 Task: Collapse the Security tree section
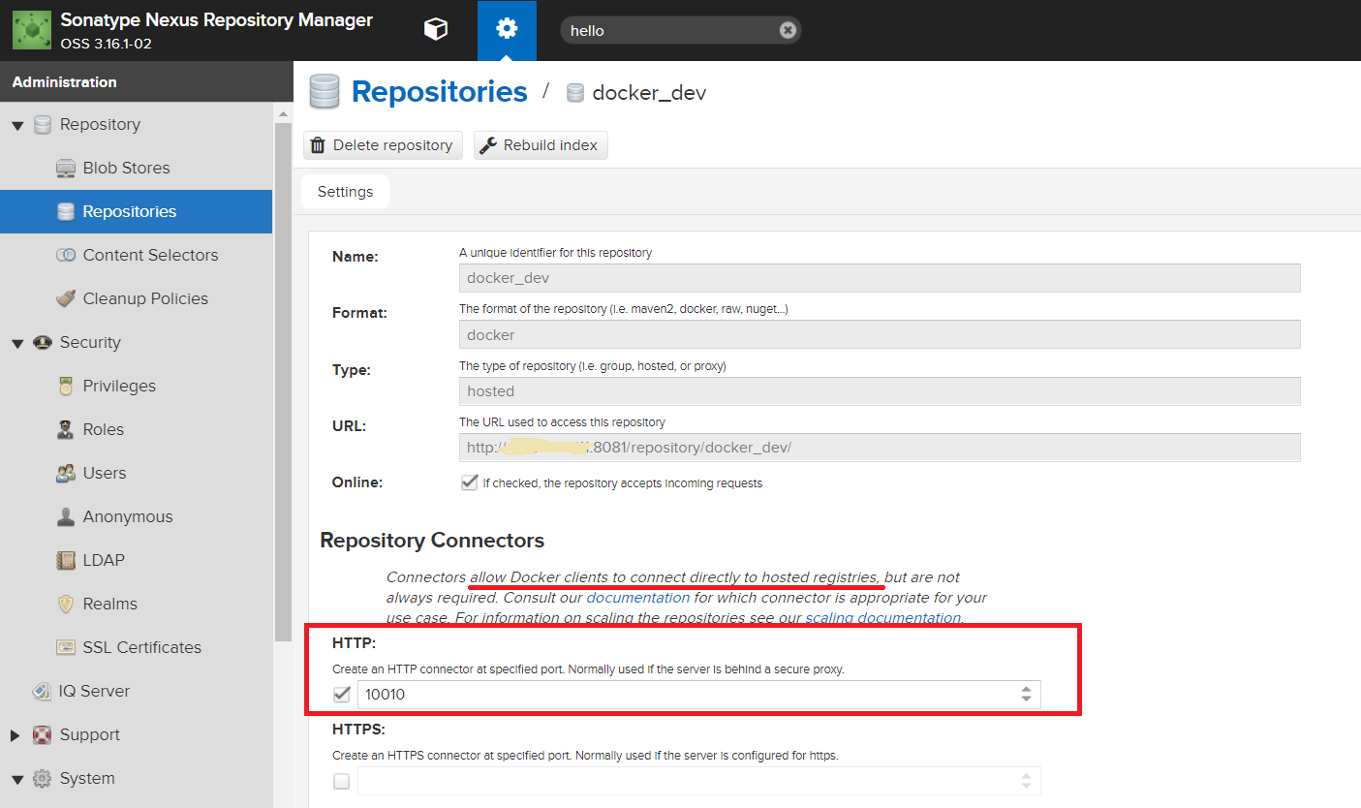pos(17,343)
